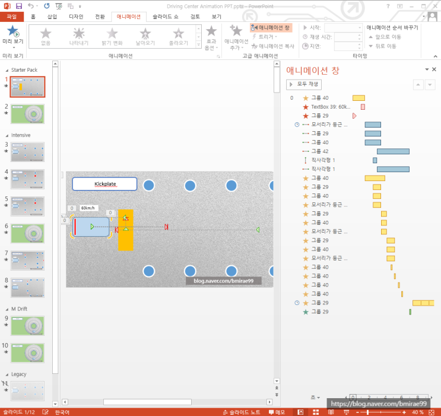The image size is (441, 416).
Task: Start slideshow from status bar icon
Action: (x=346, y=412)
